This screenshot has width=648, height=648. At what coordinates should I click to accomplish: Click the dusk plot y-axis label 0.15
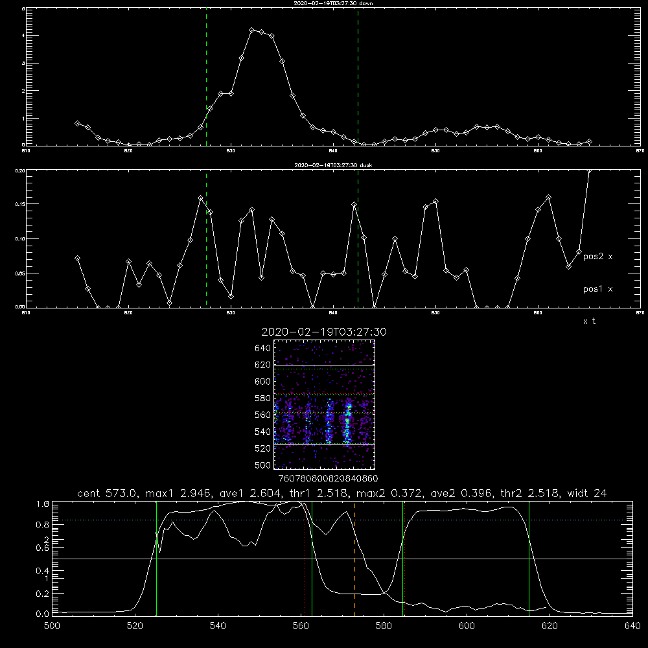[x=20, y=204]
